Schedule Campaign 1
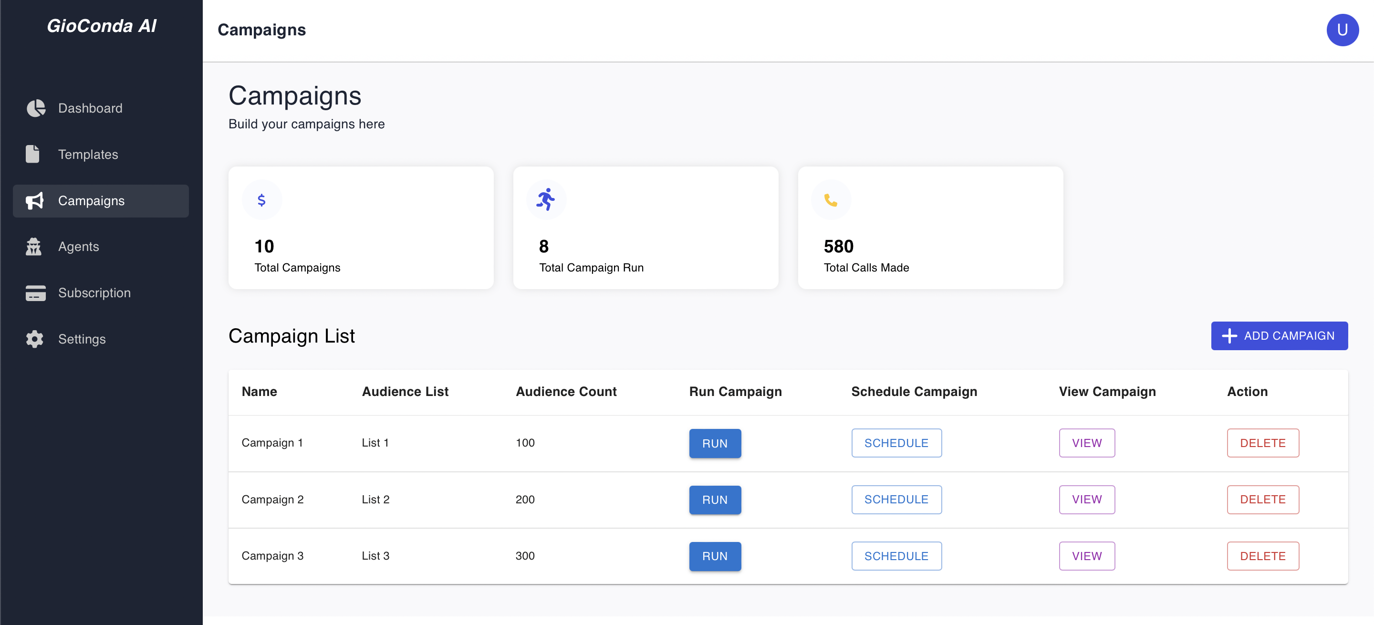This screenshot has height=625, width=1374. [896, 443]
